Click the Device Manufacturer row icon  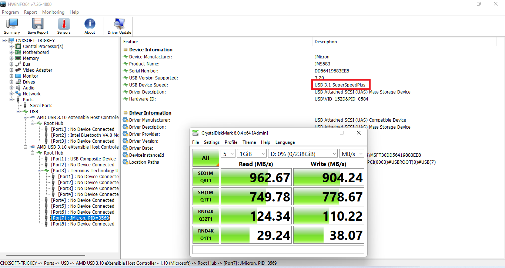point(126,57)
